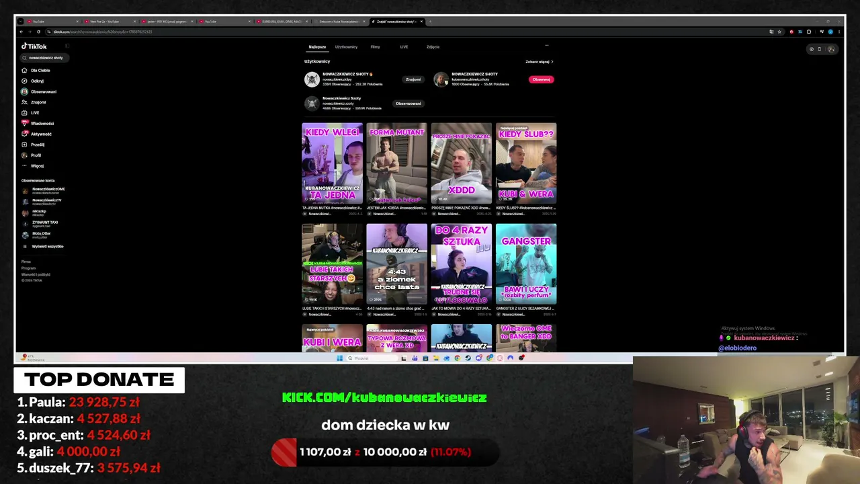Open the KIEDY ŚLUB?? video thumbnail

pos(526,163)
